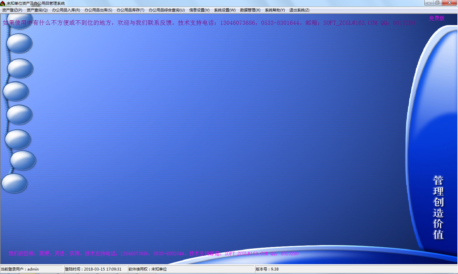
Task: Click the house app icon in title bar
Action: pyautogui.click(x=3, y=3)
